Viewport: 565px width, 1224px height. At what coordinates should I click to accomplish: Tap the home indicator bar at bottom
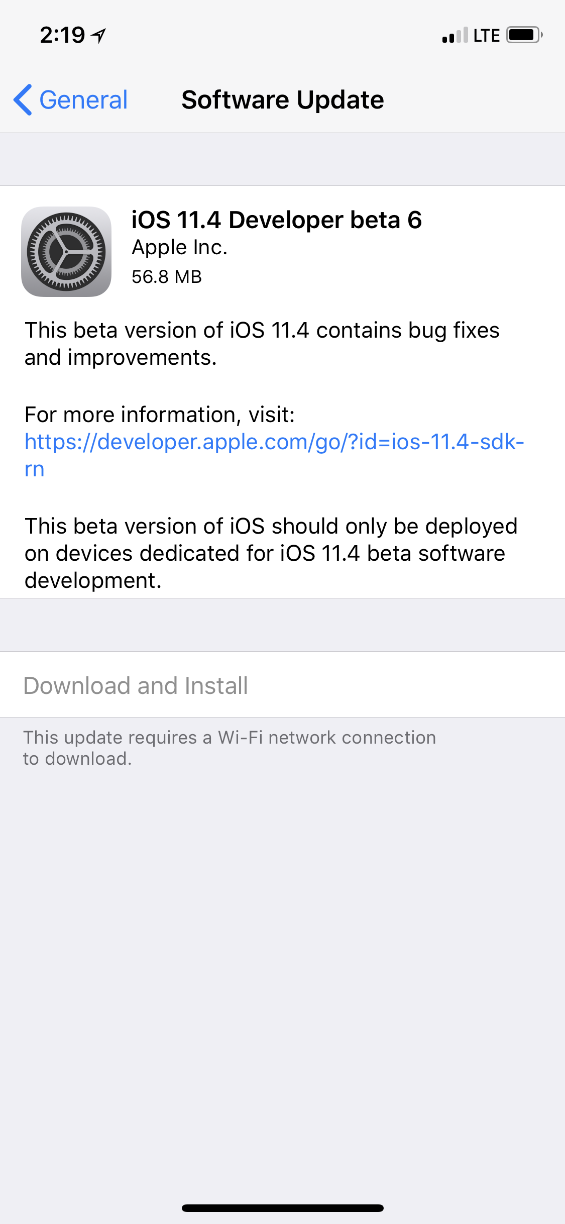[x=283, y=1208]
